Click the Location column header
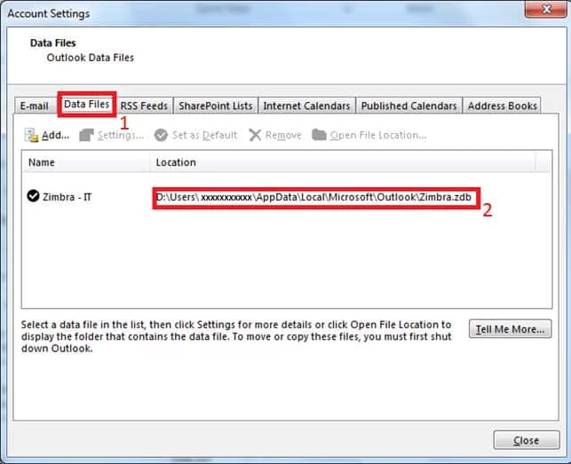The width and height of the screenshot is (571, 464). [343, 162]
